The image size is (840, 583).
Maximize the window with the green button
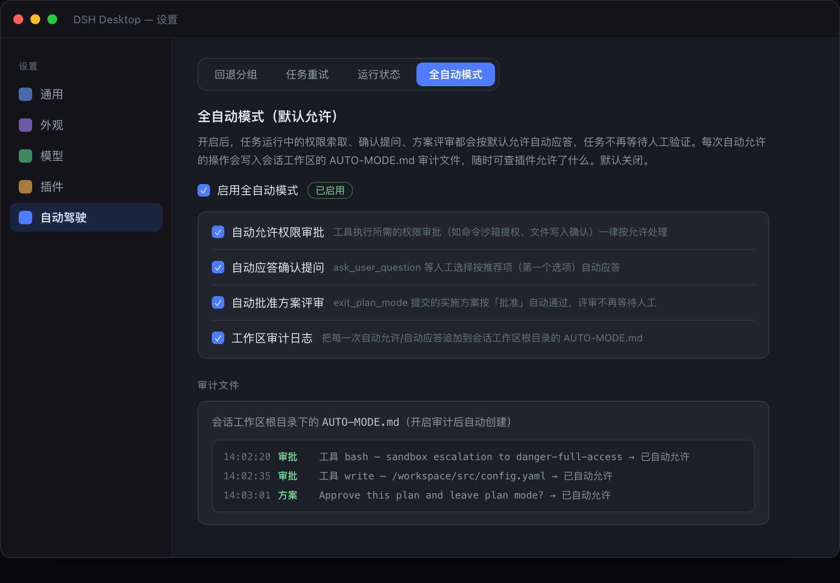[52, 19]
